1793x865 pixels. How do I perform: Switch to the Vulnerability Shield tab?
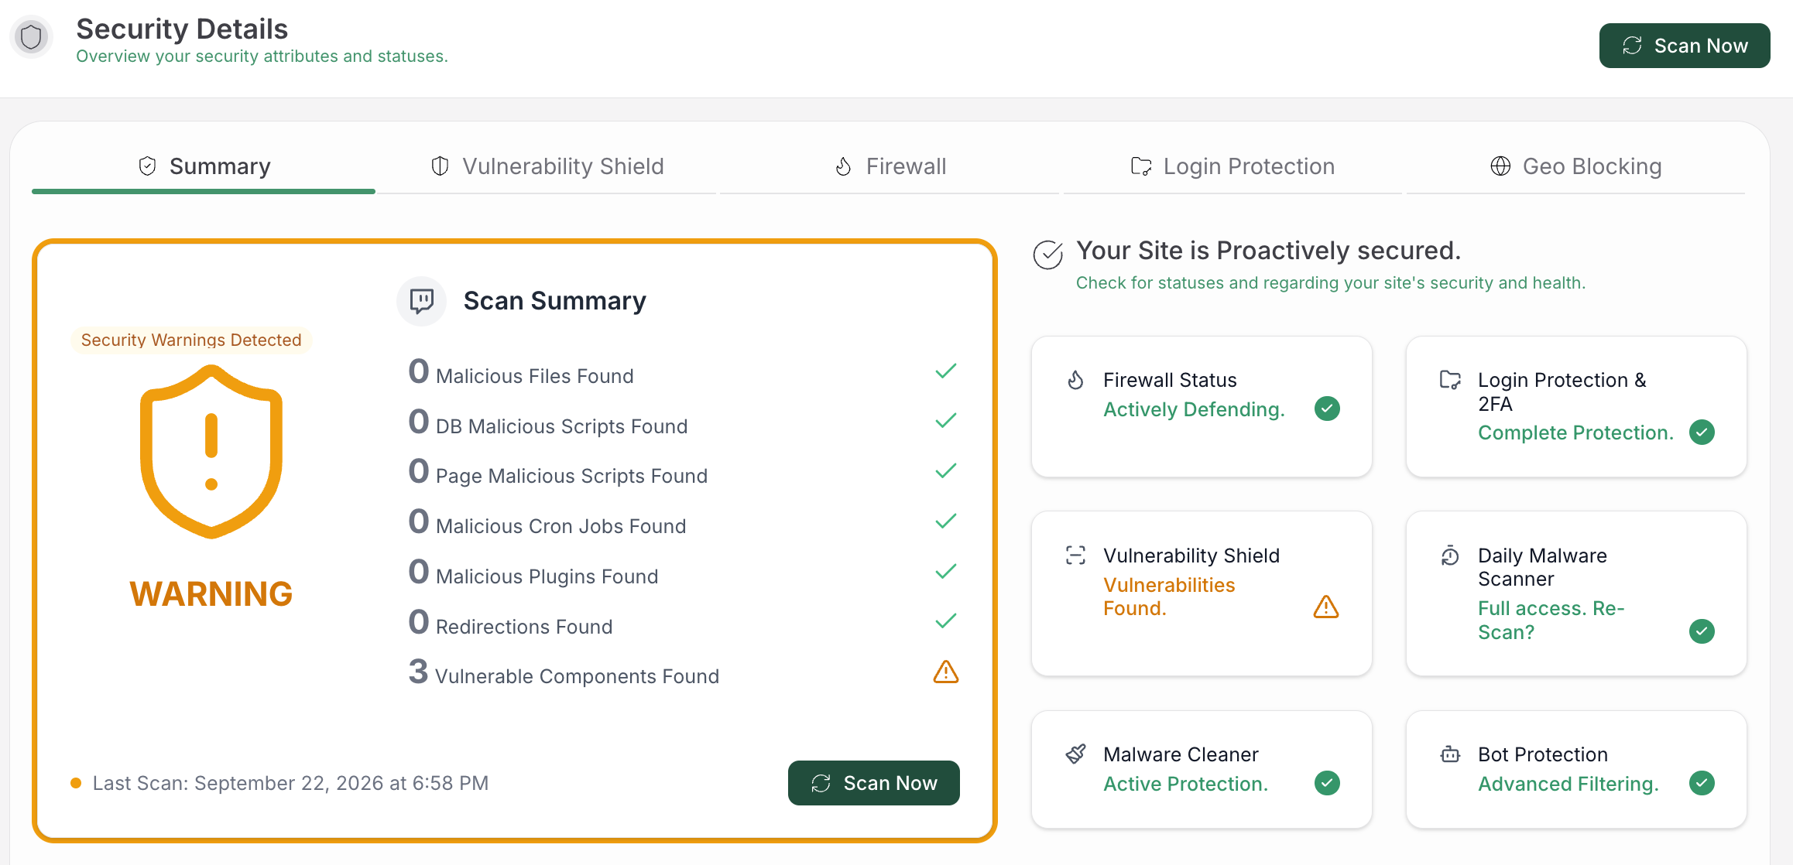(547, 166)
